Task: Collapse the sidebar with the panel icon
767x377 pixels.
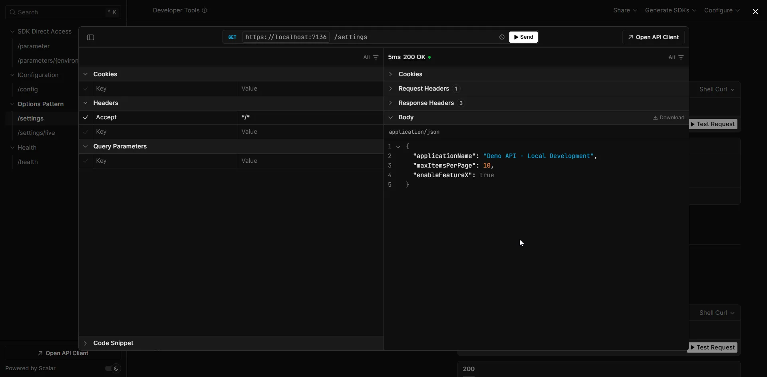Action: pos(90,37)
